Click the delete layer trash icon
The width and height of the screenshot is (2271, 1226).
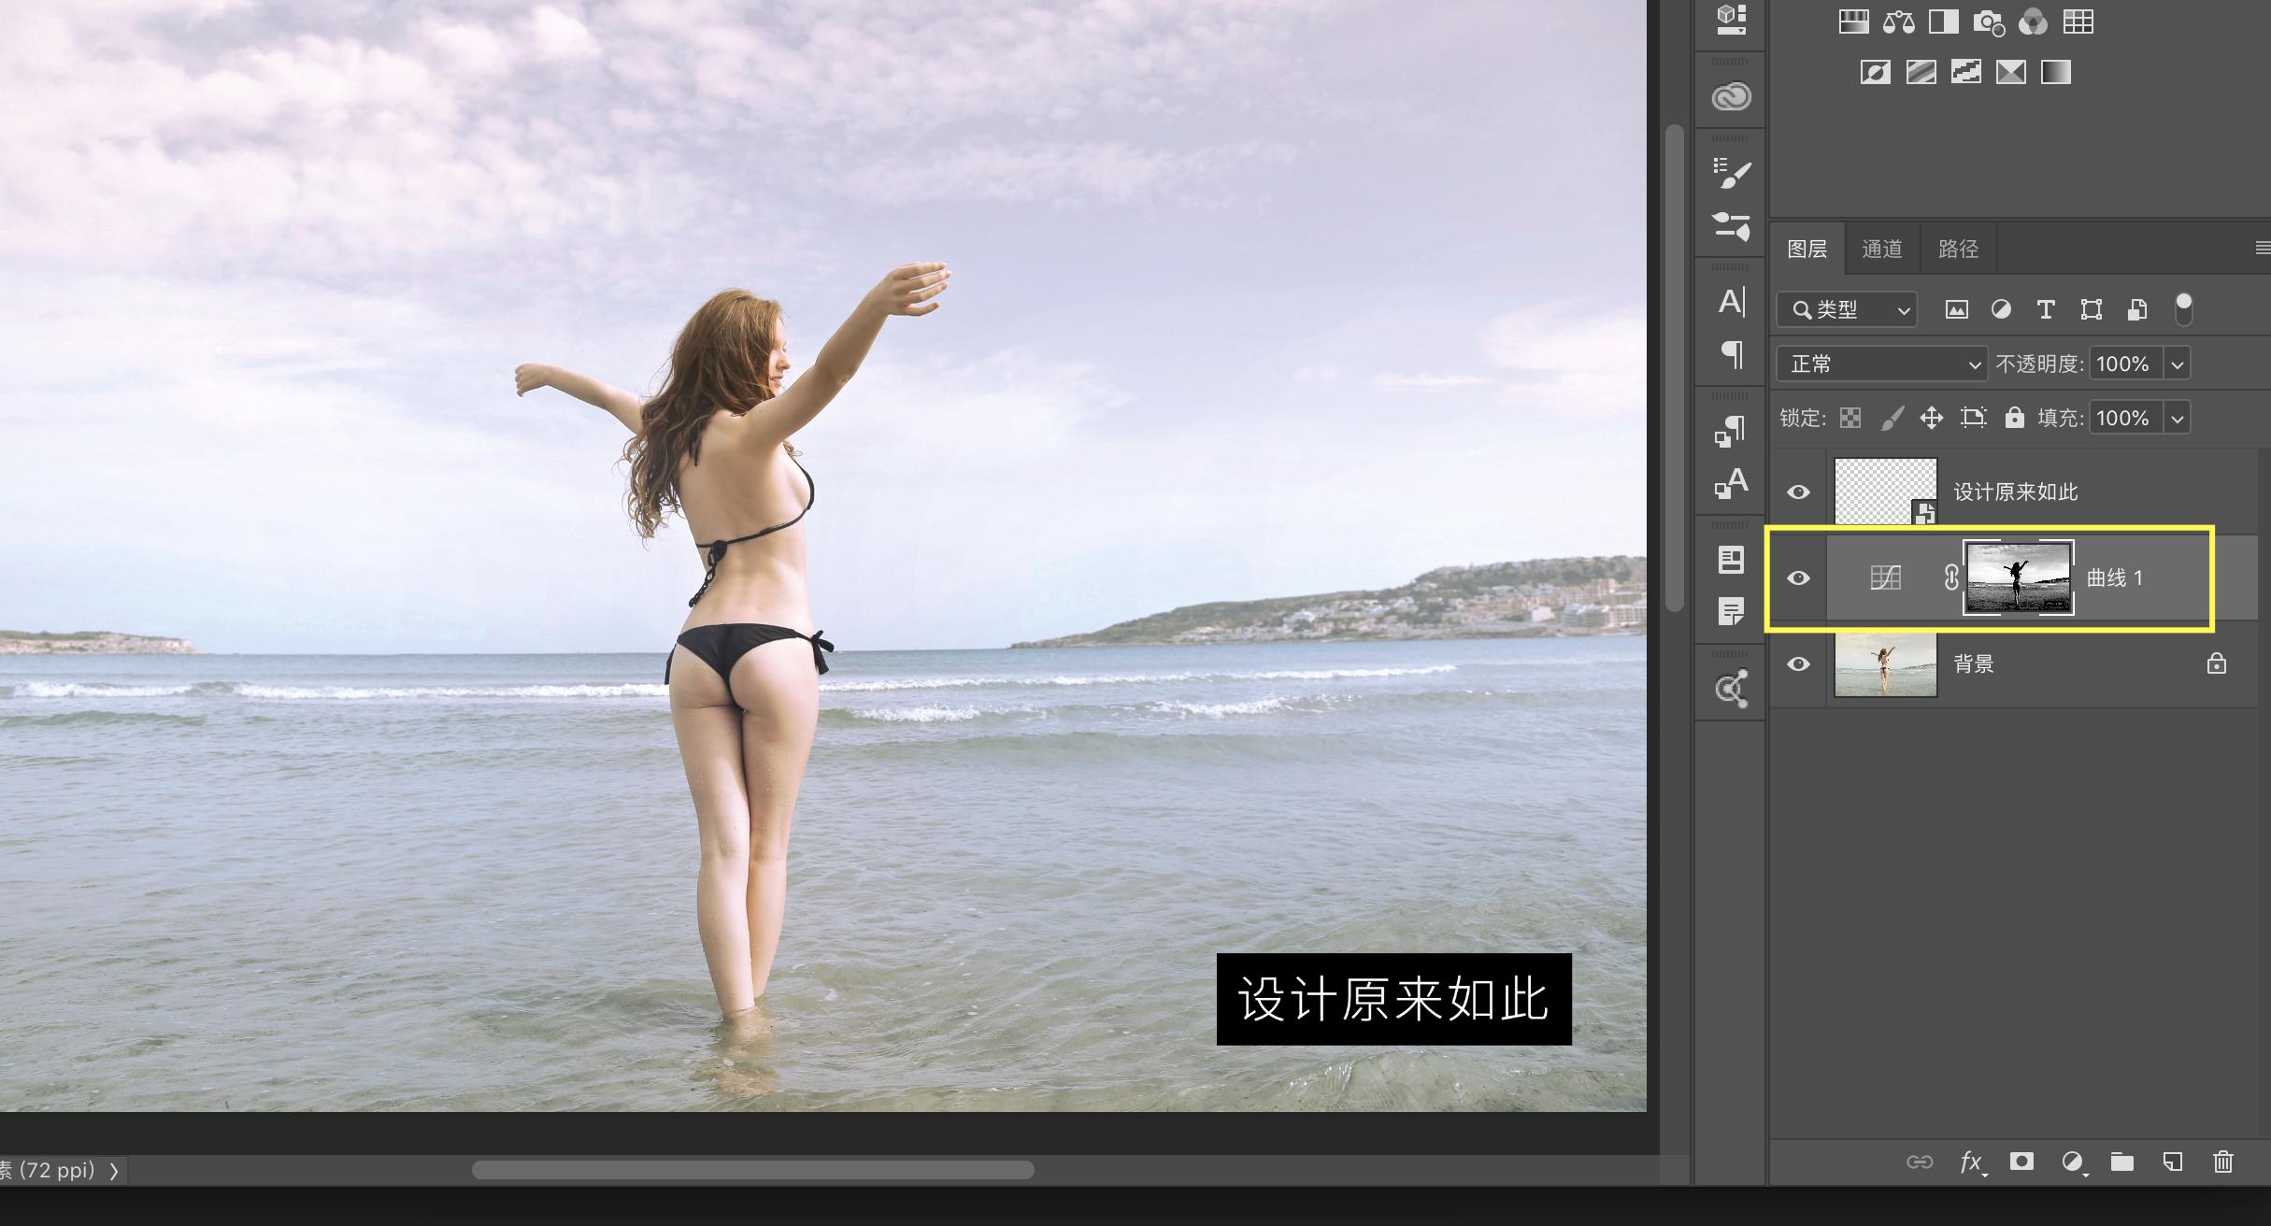[x=2222, y=1162]
